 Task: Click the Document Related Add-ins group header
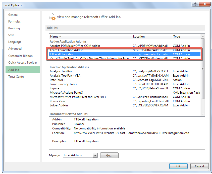[x=69, y=114]
